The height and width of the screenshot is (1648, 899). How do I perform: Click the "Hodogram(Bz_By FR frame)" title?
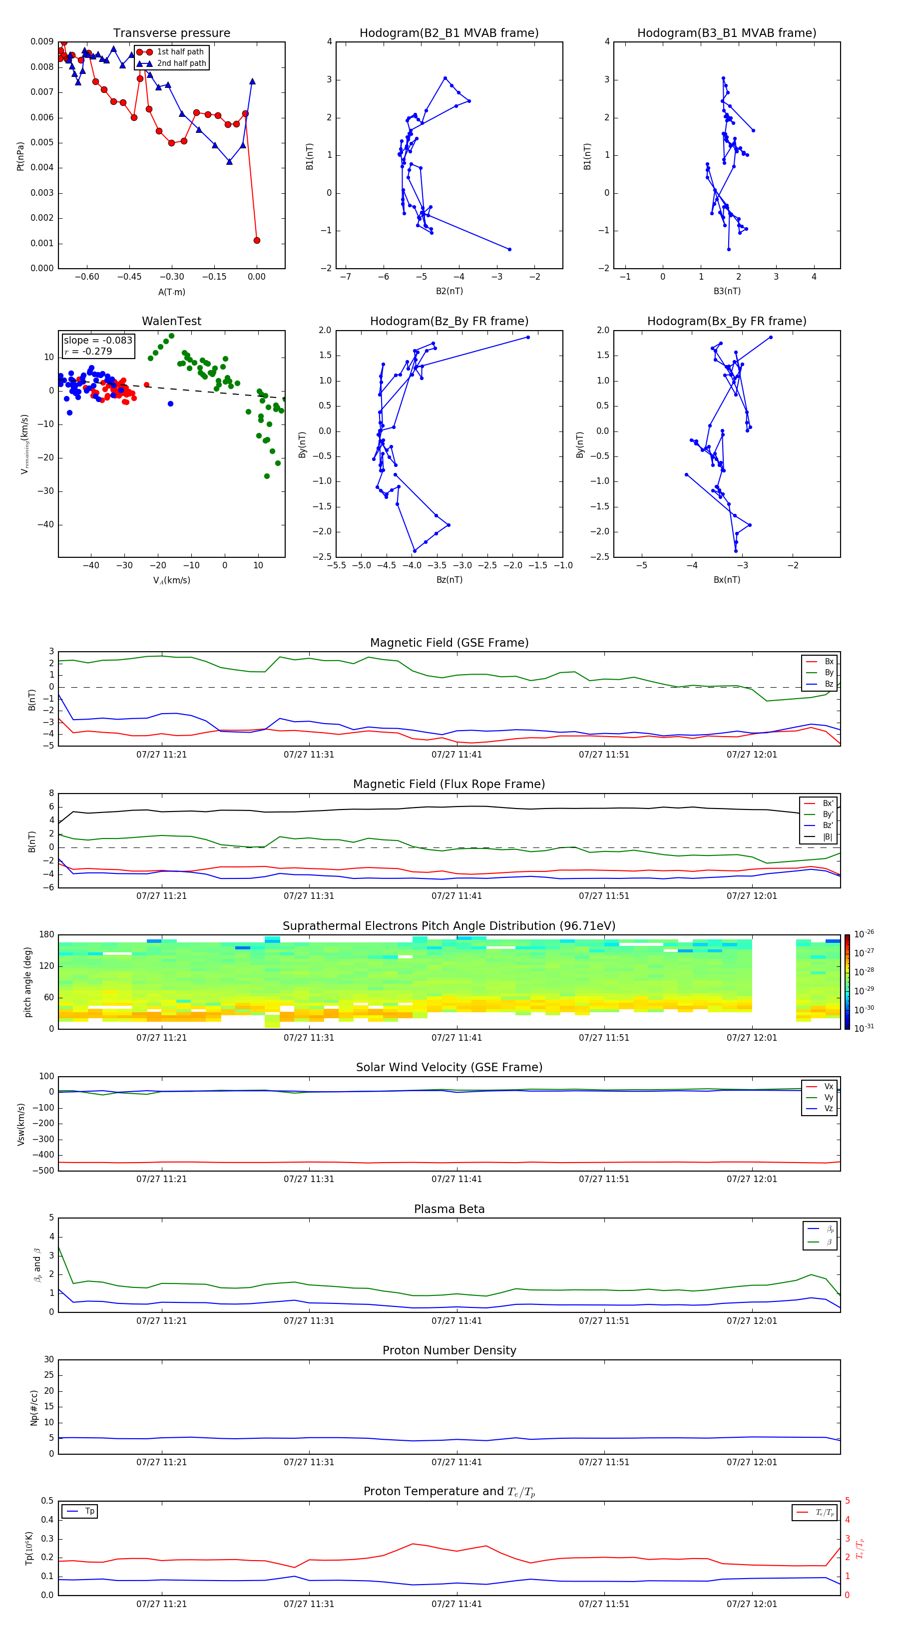(449, 321)
